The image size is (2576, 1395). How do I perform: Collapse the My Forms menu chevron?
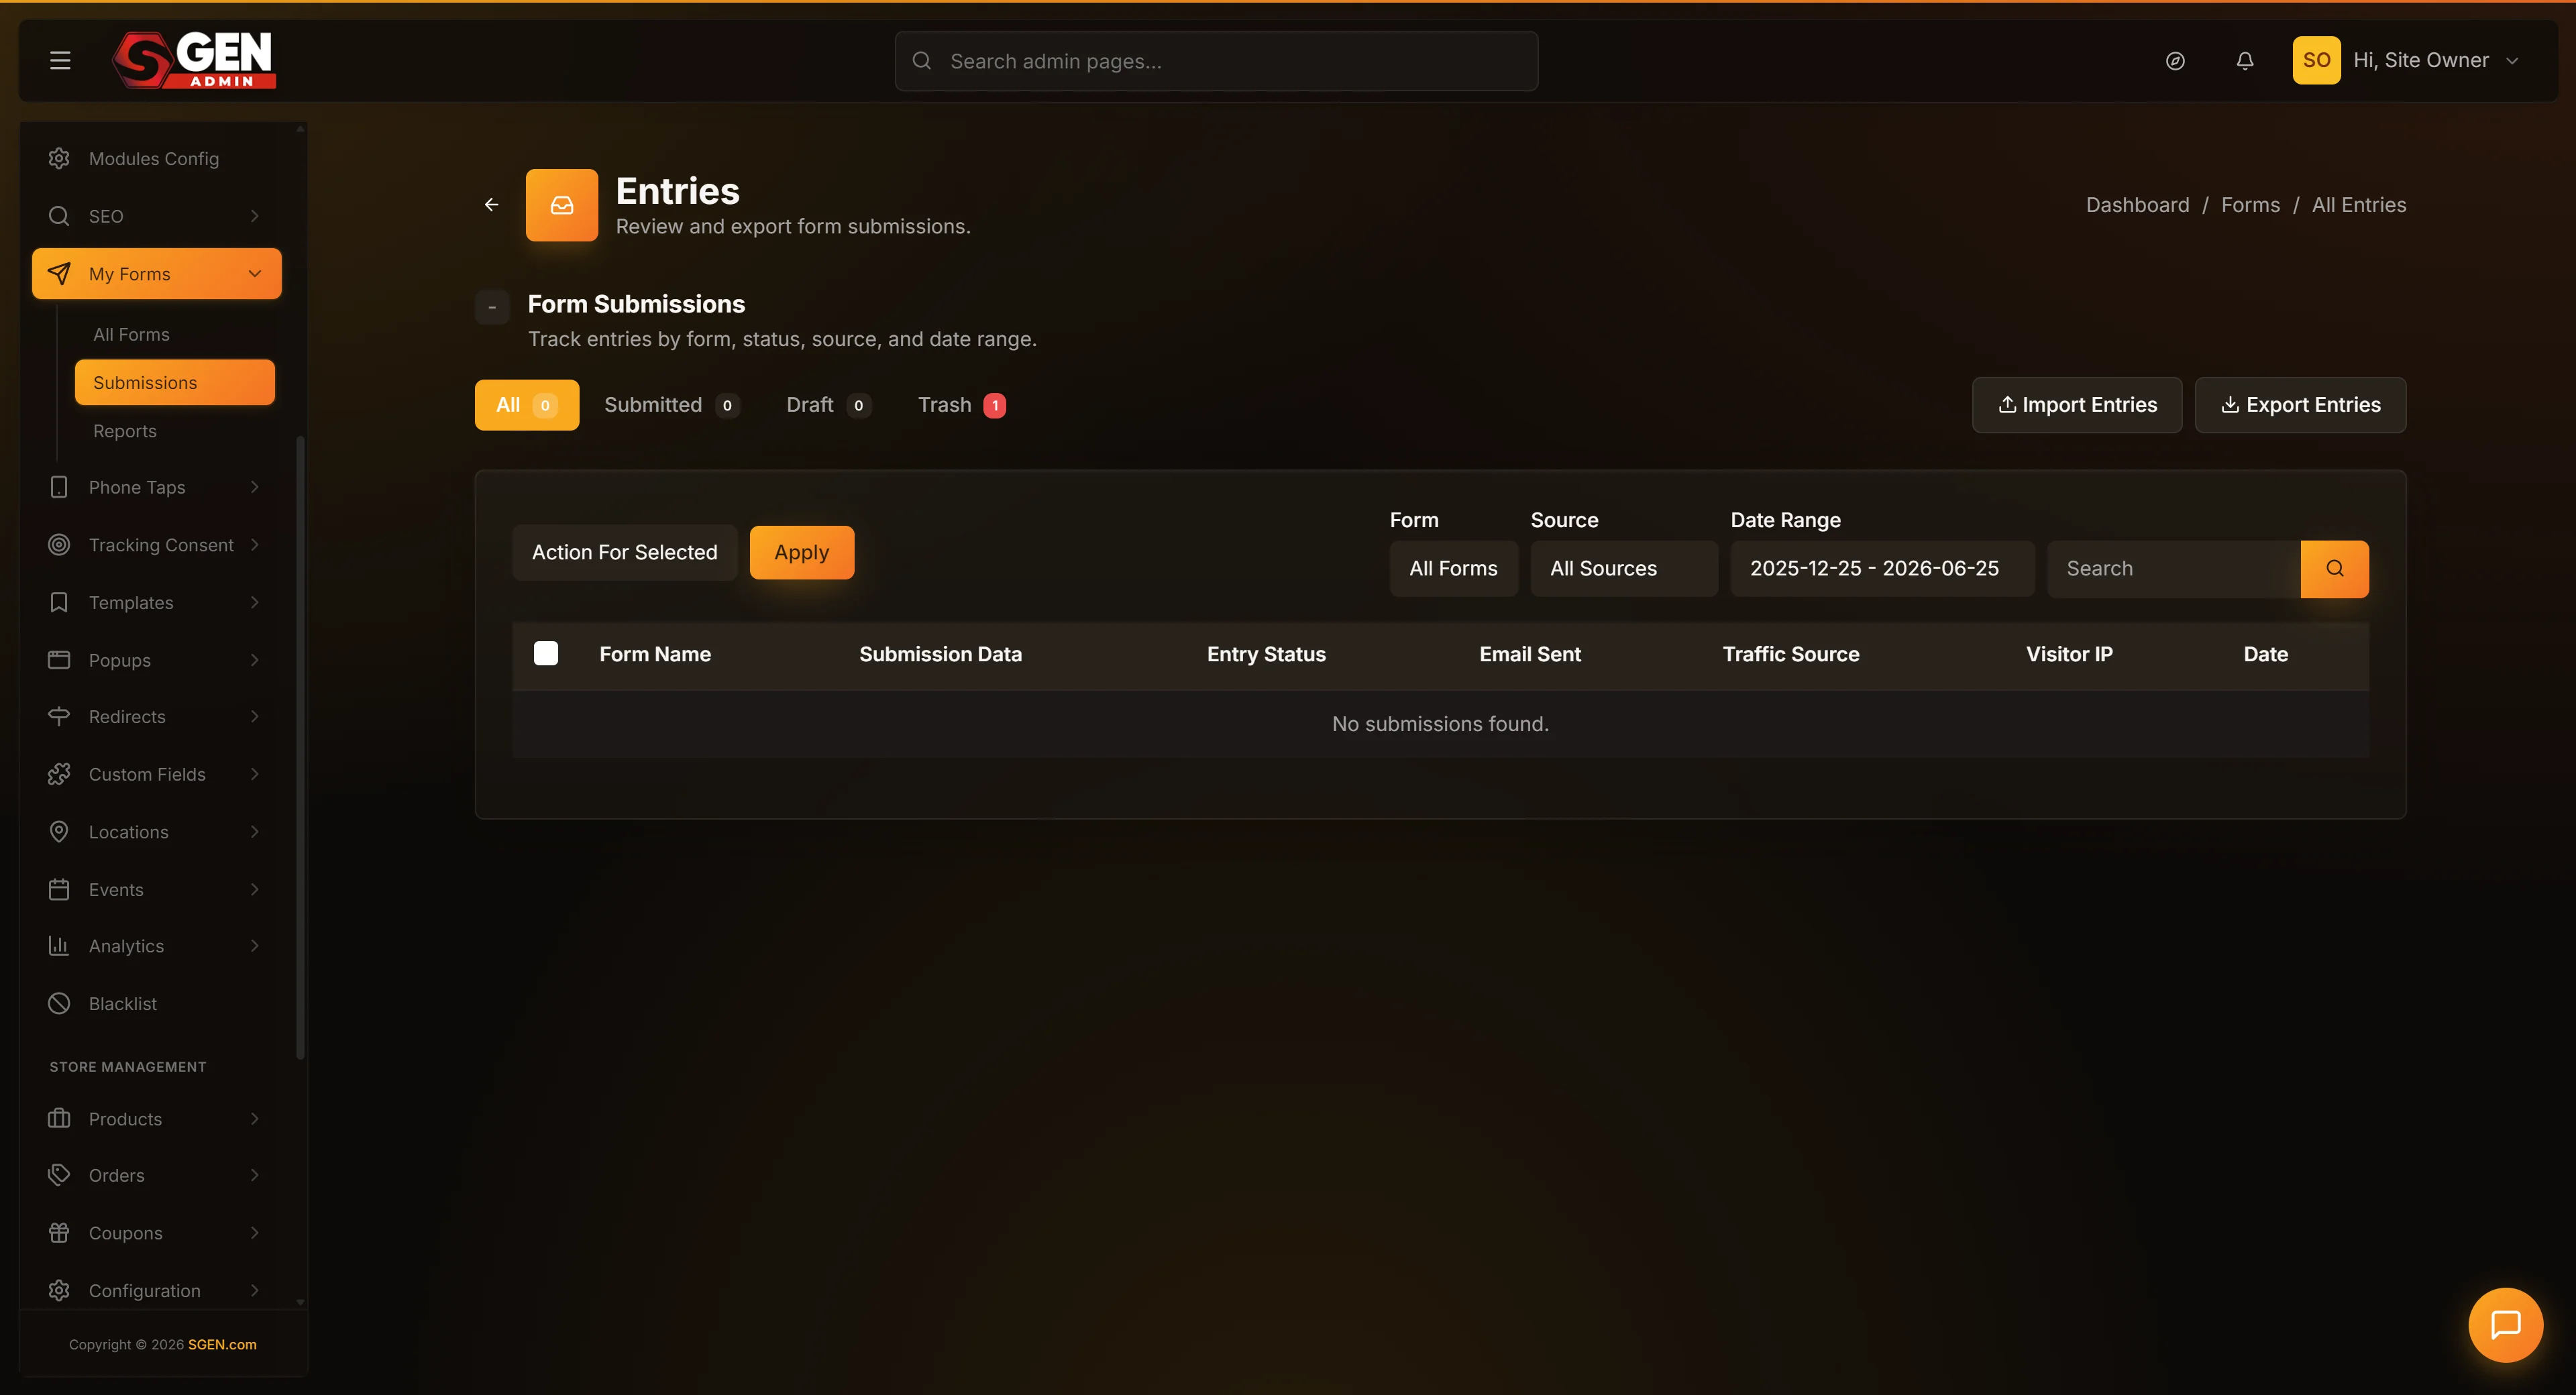point(255,274)
